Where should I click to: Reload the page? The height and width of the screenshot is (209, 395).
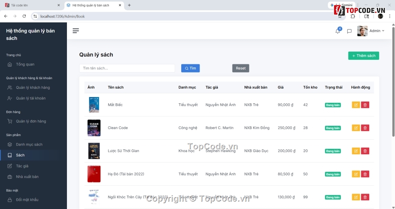pos(24,16)
